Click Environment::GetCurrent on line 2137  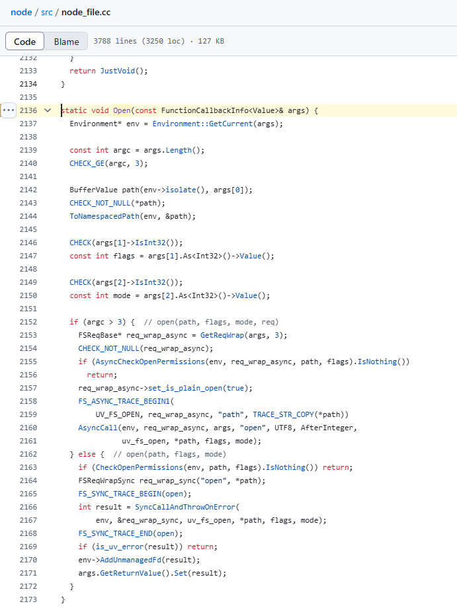202,124
